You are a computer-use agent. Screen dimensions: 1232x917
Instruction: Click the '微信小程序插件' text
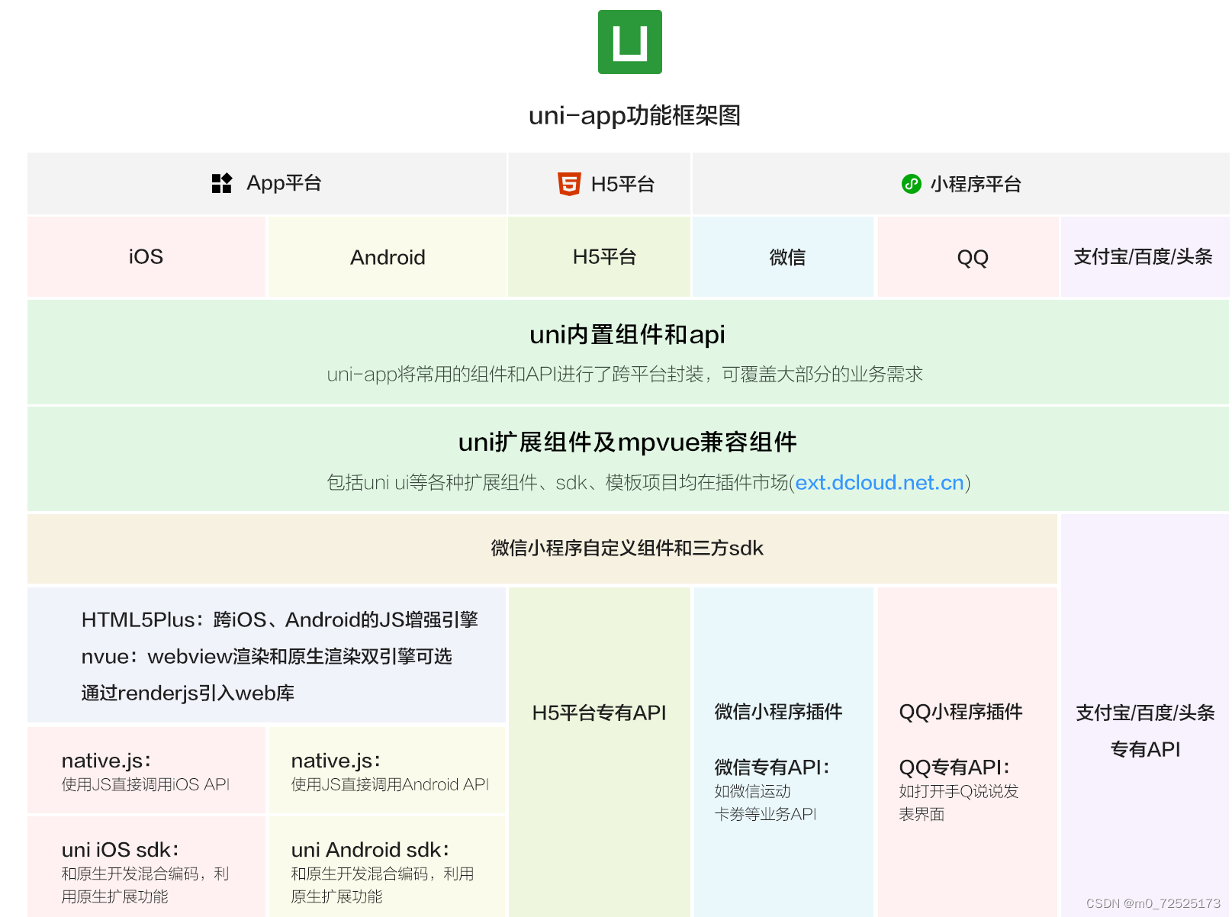tap(778, 712)
